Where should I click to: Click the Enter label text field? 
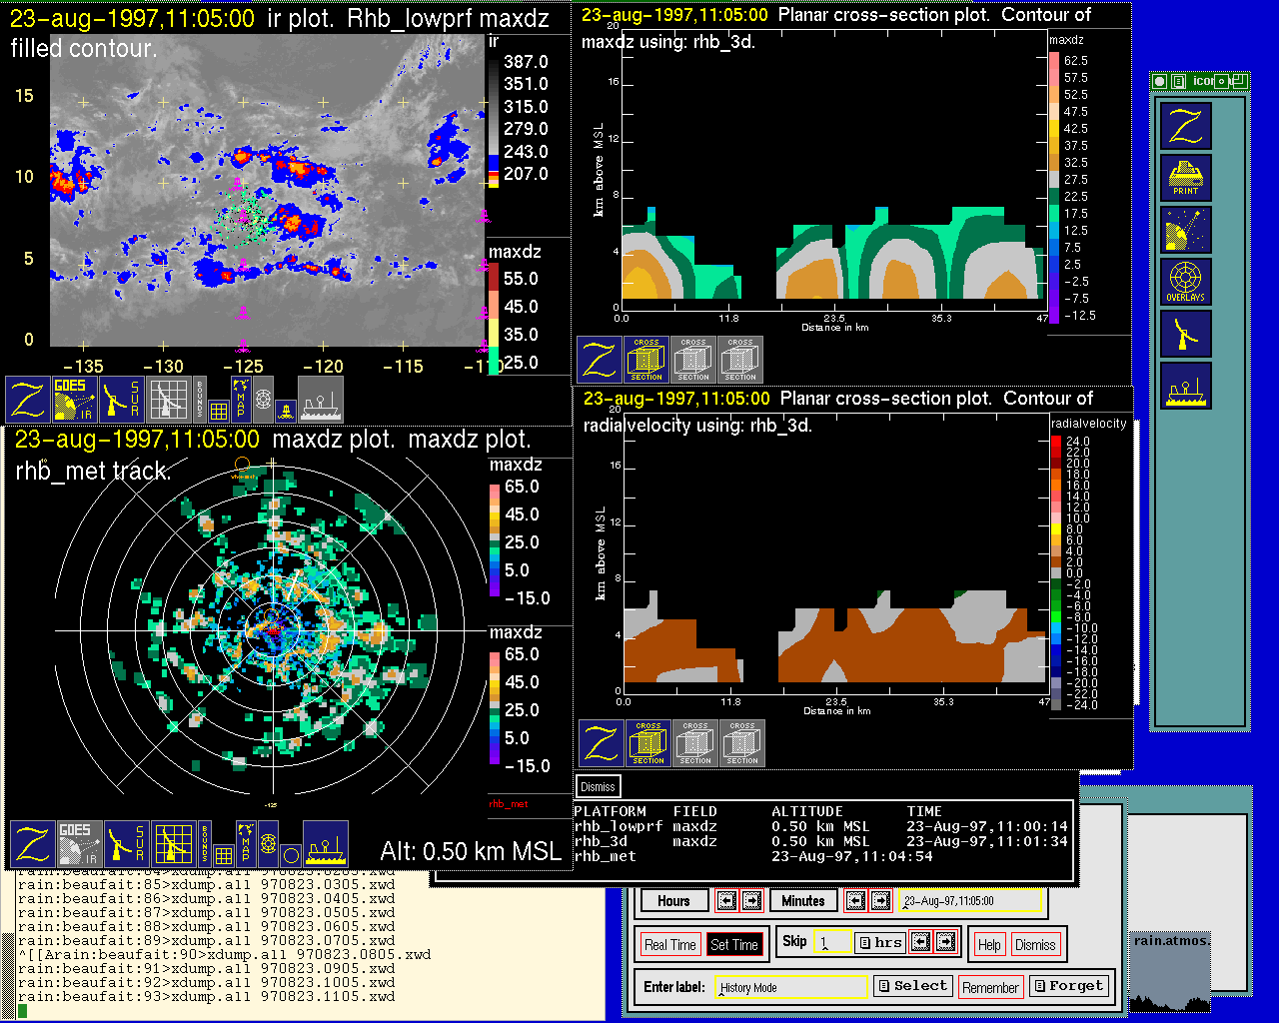click(x=791, y=987)
